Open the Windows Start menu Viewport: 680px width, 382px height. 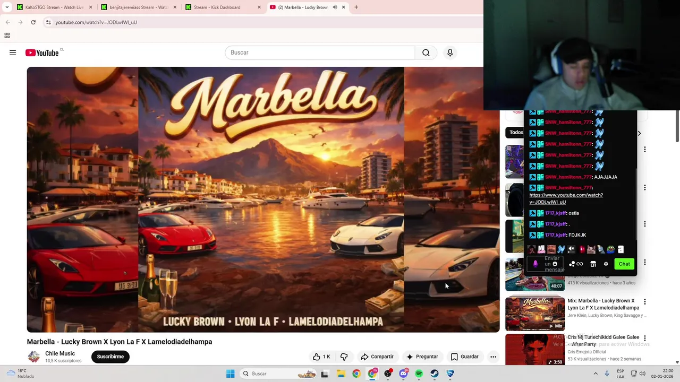point(230,374)
